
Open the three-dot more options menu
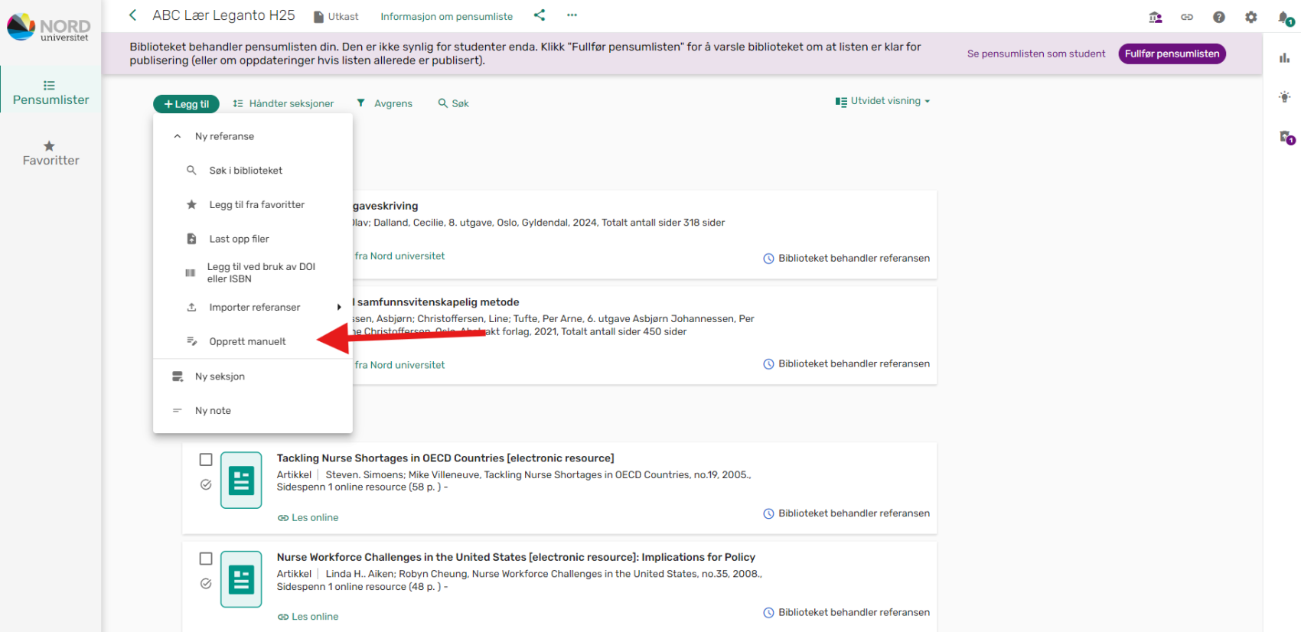[572, 15]
